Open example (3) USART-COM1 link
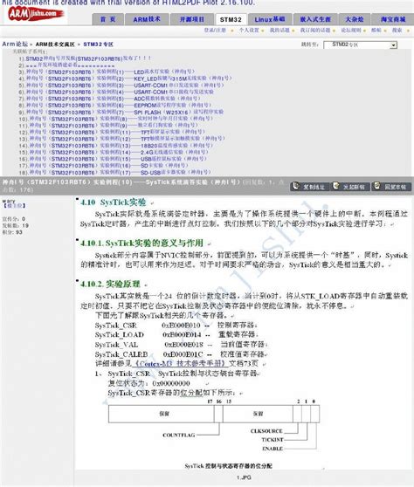The width and height of the screenshot is (414, 487). (124, 86)
